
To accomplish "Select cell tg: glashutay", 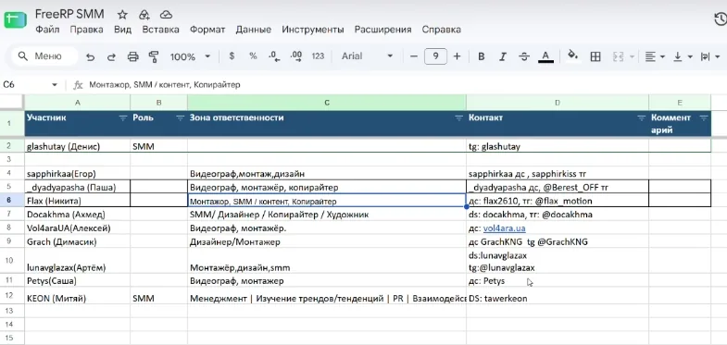I will coord(558,146).
